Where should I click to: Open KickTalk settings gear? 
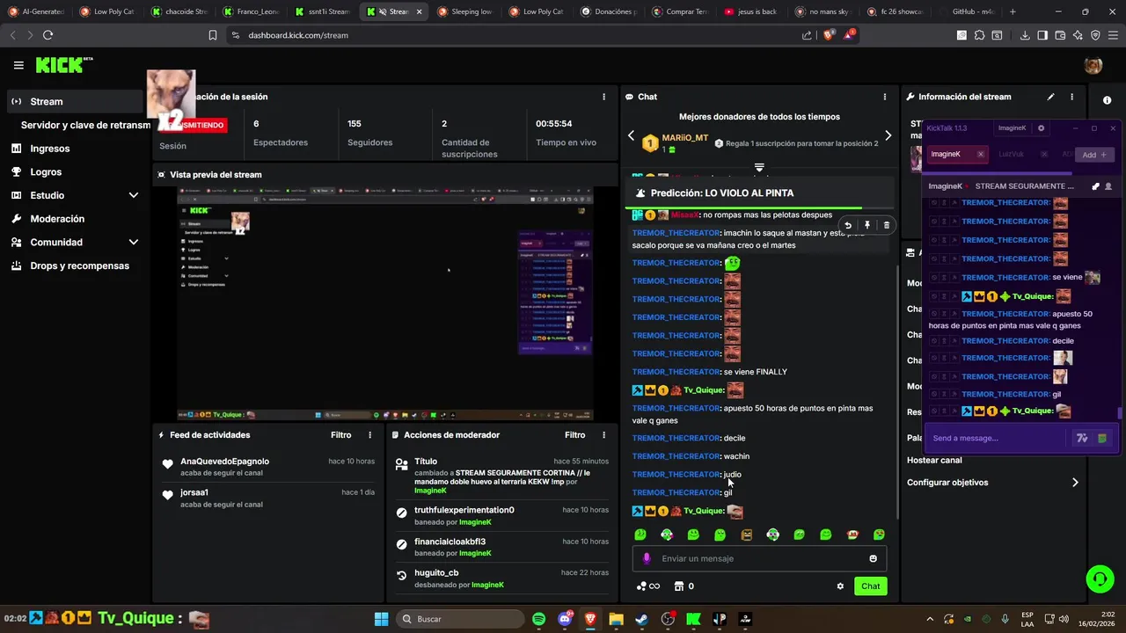pos(1042,128)
